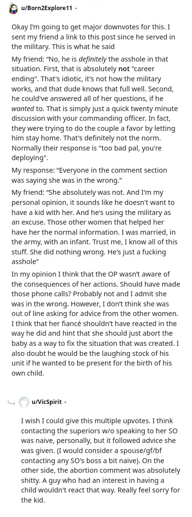This screenshot has width=192, height=517.
Task: Click the phrase "Really feel sorry for the kid"
Action: pos(100,495)
